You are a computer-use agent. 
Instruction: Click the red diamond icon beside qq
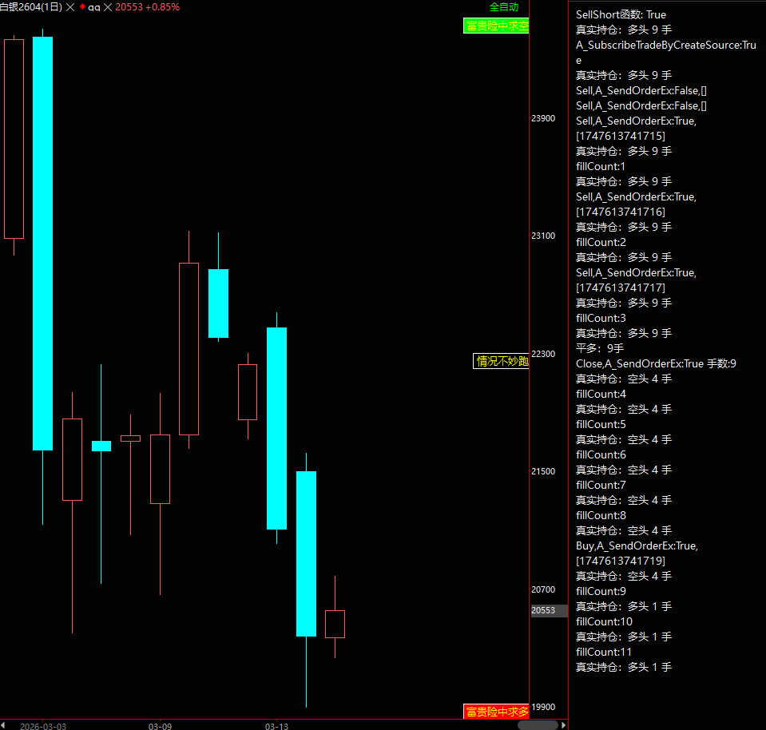coord(81,6)
